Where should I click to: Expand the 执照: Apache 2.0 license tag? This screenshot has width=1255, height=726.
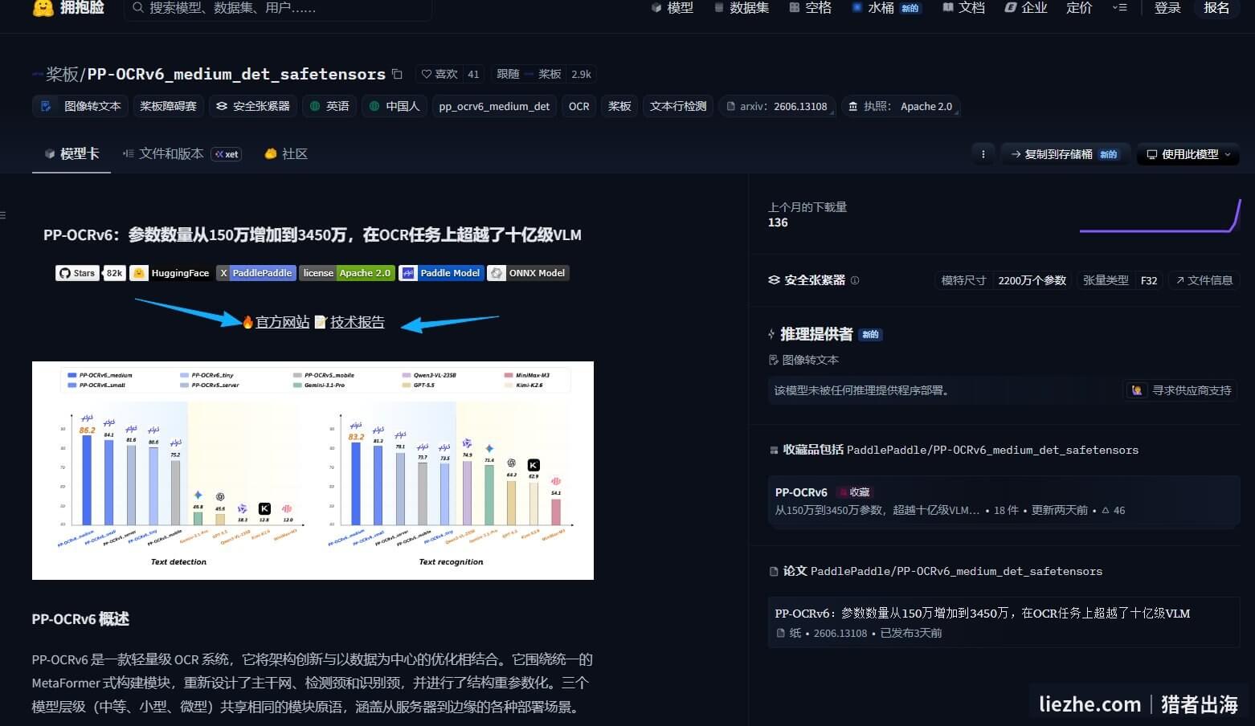pos(901,106)
